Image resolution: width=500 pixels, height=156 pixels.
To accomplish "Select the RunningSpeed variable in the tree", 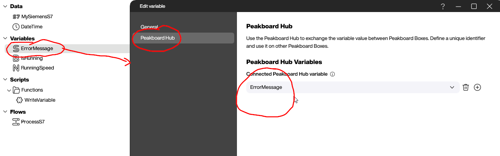I will [x=37, y=68].
